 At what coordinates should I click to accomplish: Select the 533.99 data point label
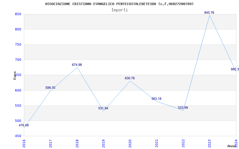(x=183, y=108)
